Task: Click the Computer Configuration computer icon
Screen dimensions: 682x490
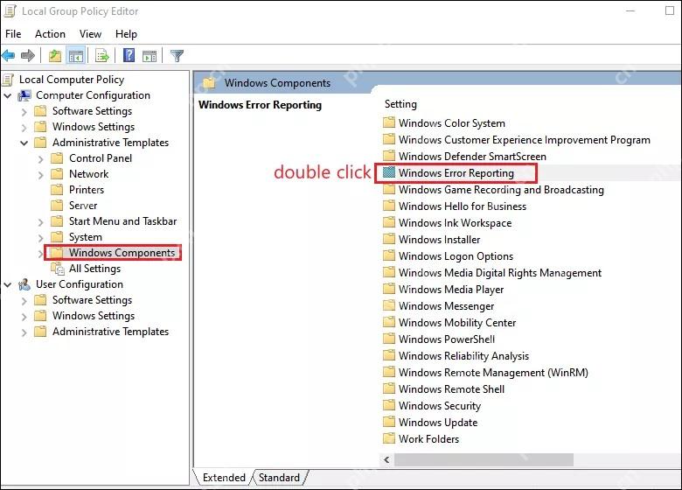Action: click(x=24, y=95)
